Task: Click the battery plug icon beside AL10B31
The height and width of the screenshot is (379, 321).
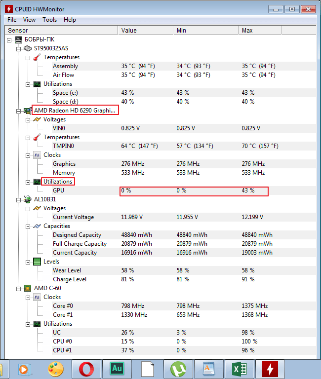Action: [x=28, y=199]
